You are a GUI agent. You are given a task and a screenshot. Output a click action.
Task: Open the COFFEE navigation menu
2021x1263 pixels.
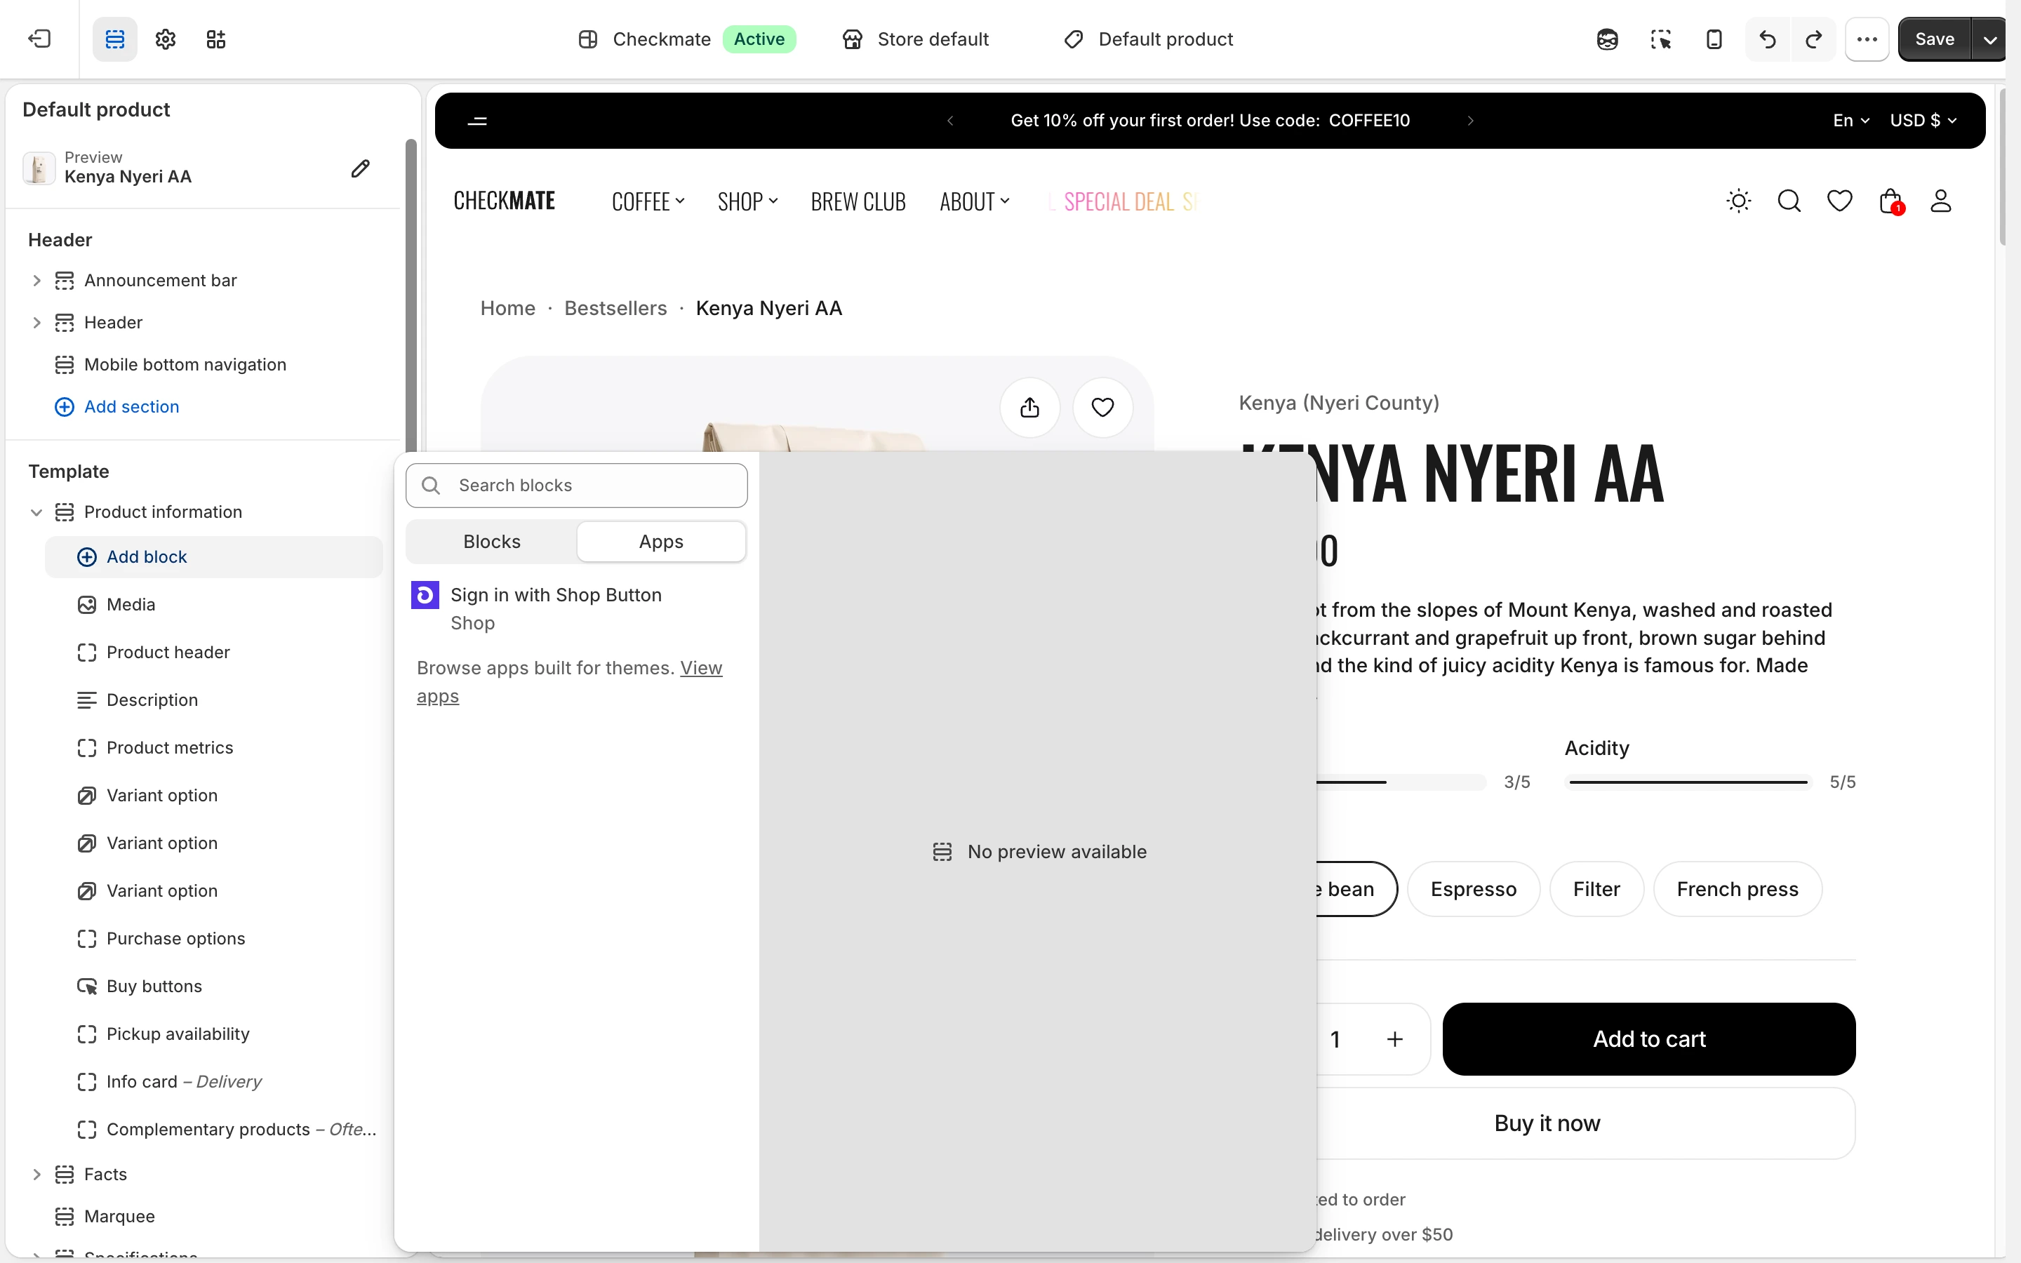[648, 201]
